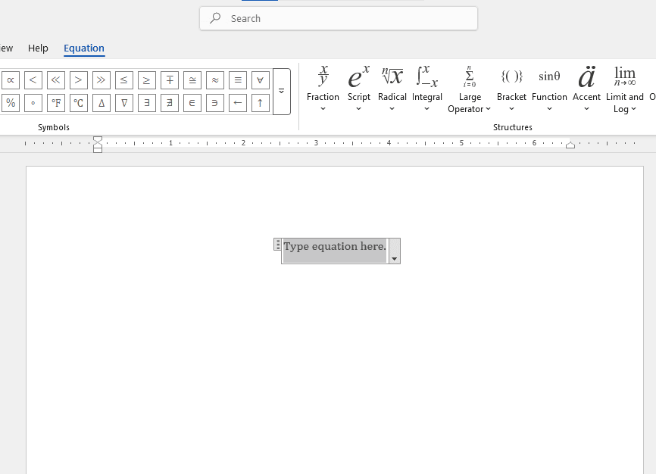656x474 pixels.
Task: Open the Fraction structures dropdown
Action: [x=323, y=89]
